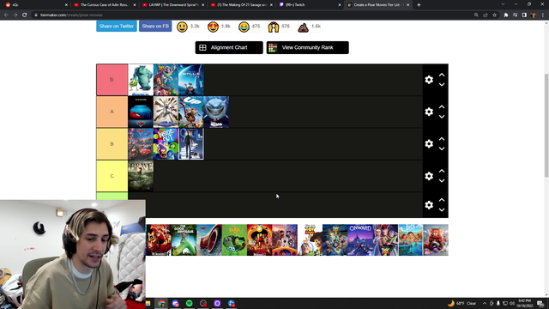Pick the A Bug's Life poster from unranked items

tap(234, 240)
